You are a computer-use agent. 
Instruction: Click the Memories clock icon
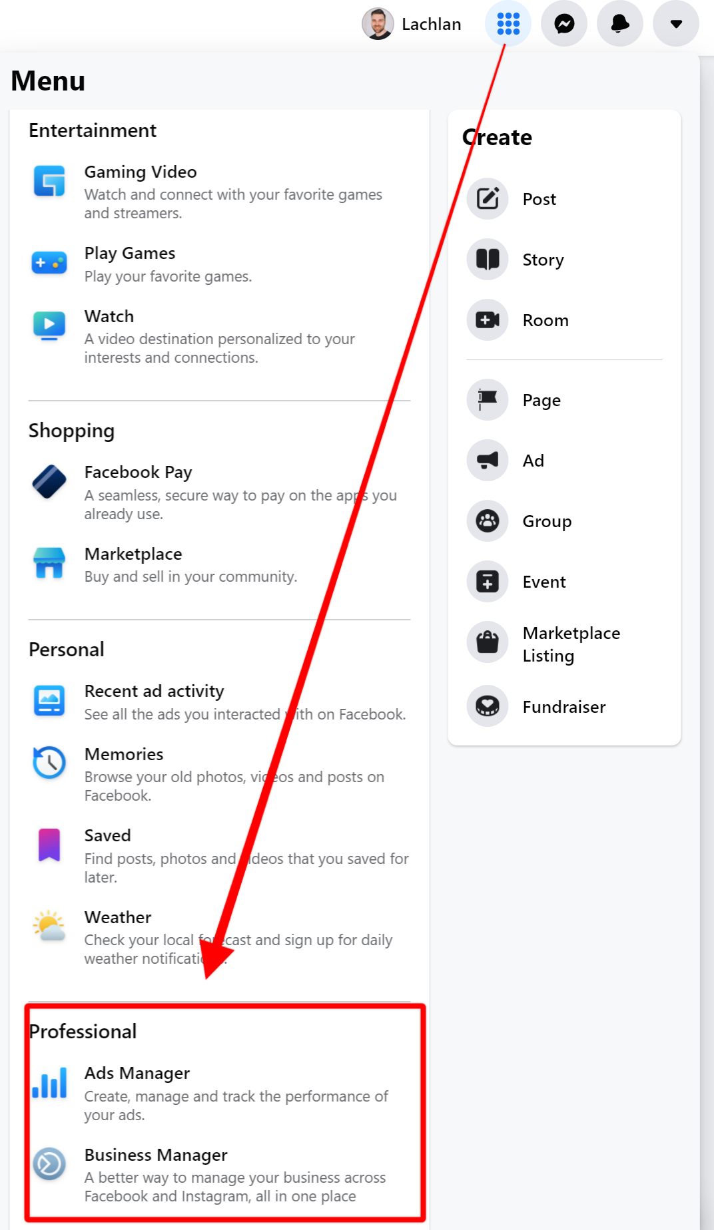coord(49,763)
